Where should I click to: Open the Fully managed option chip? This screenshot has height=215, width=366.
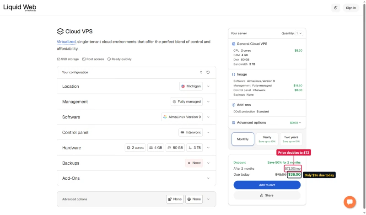187,102
